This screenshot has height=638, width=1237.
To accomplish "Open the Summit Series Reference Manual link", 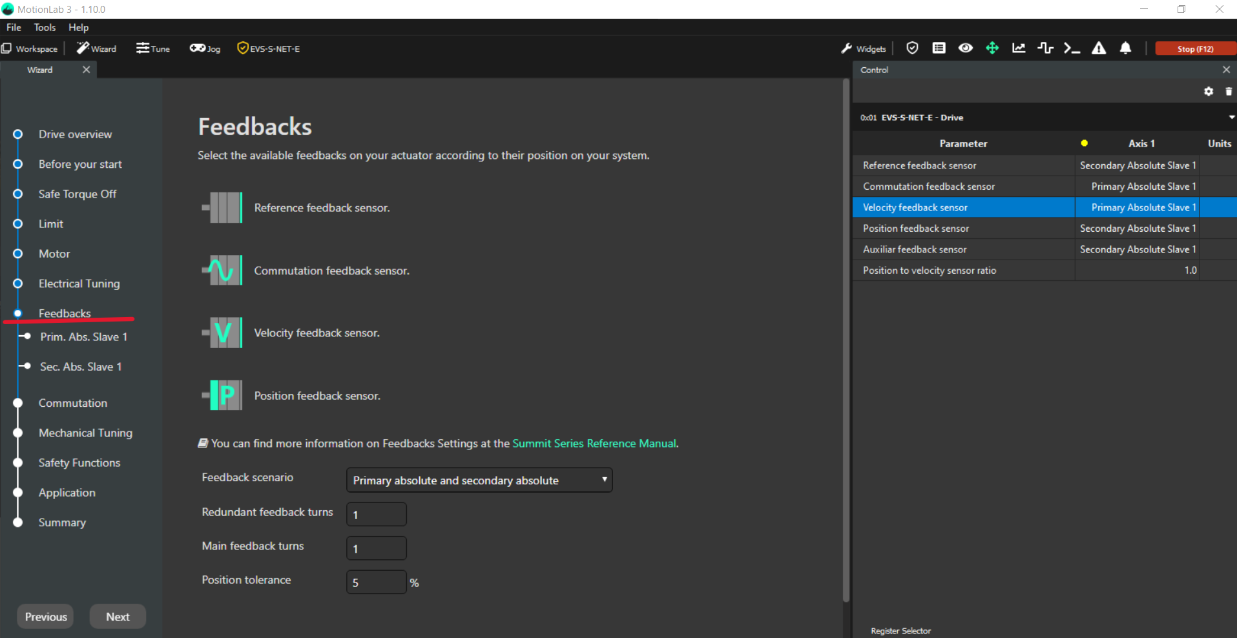I will pos(594,444).
